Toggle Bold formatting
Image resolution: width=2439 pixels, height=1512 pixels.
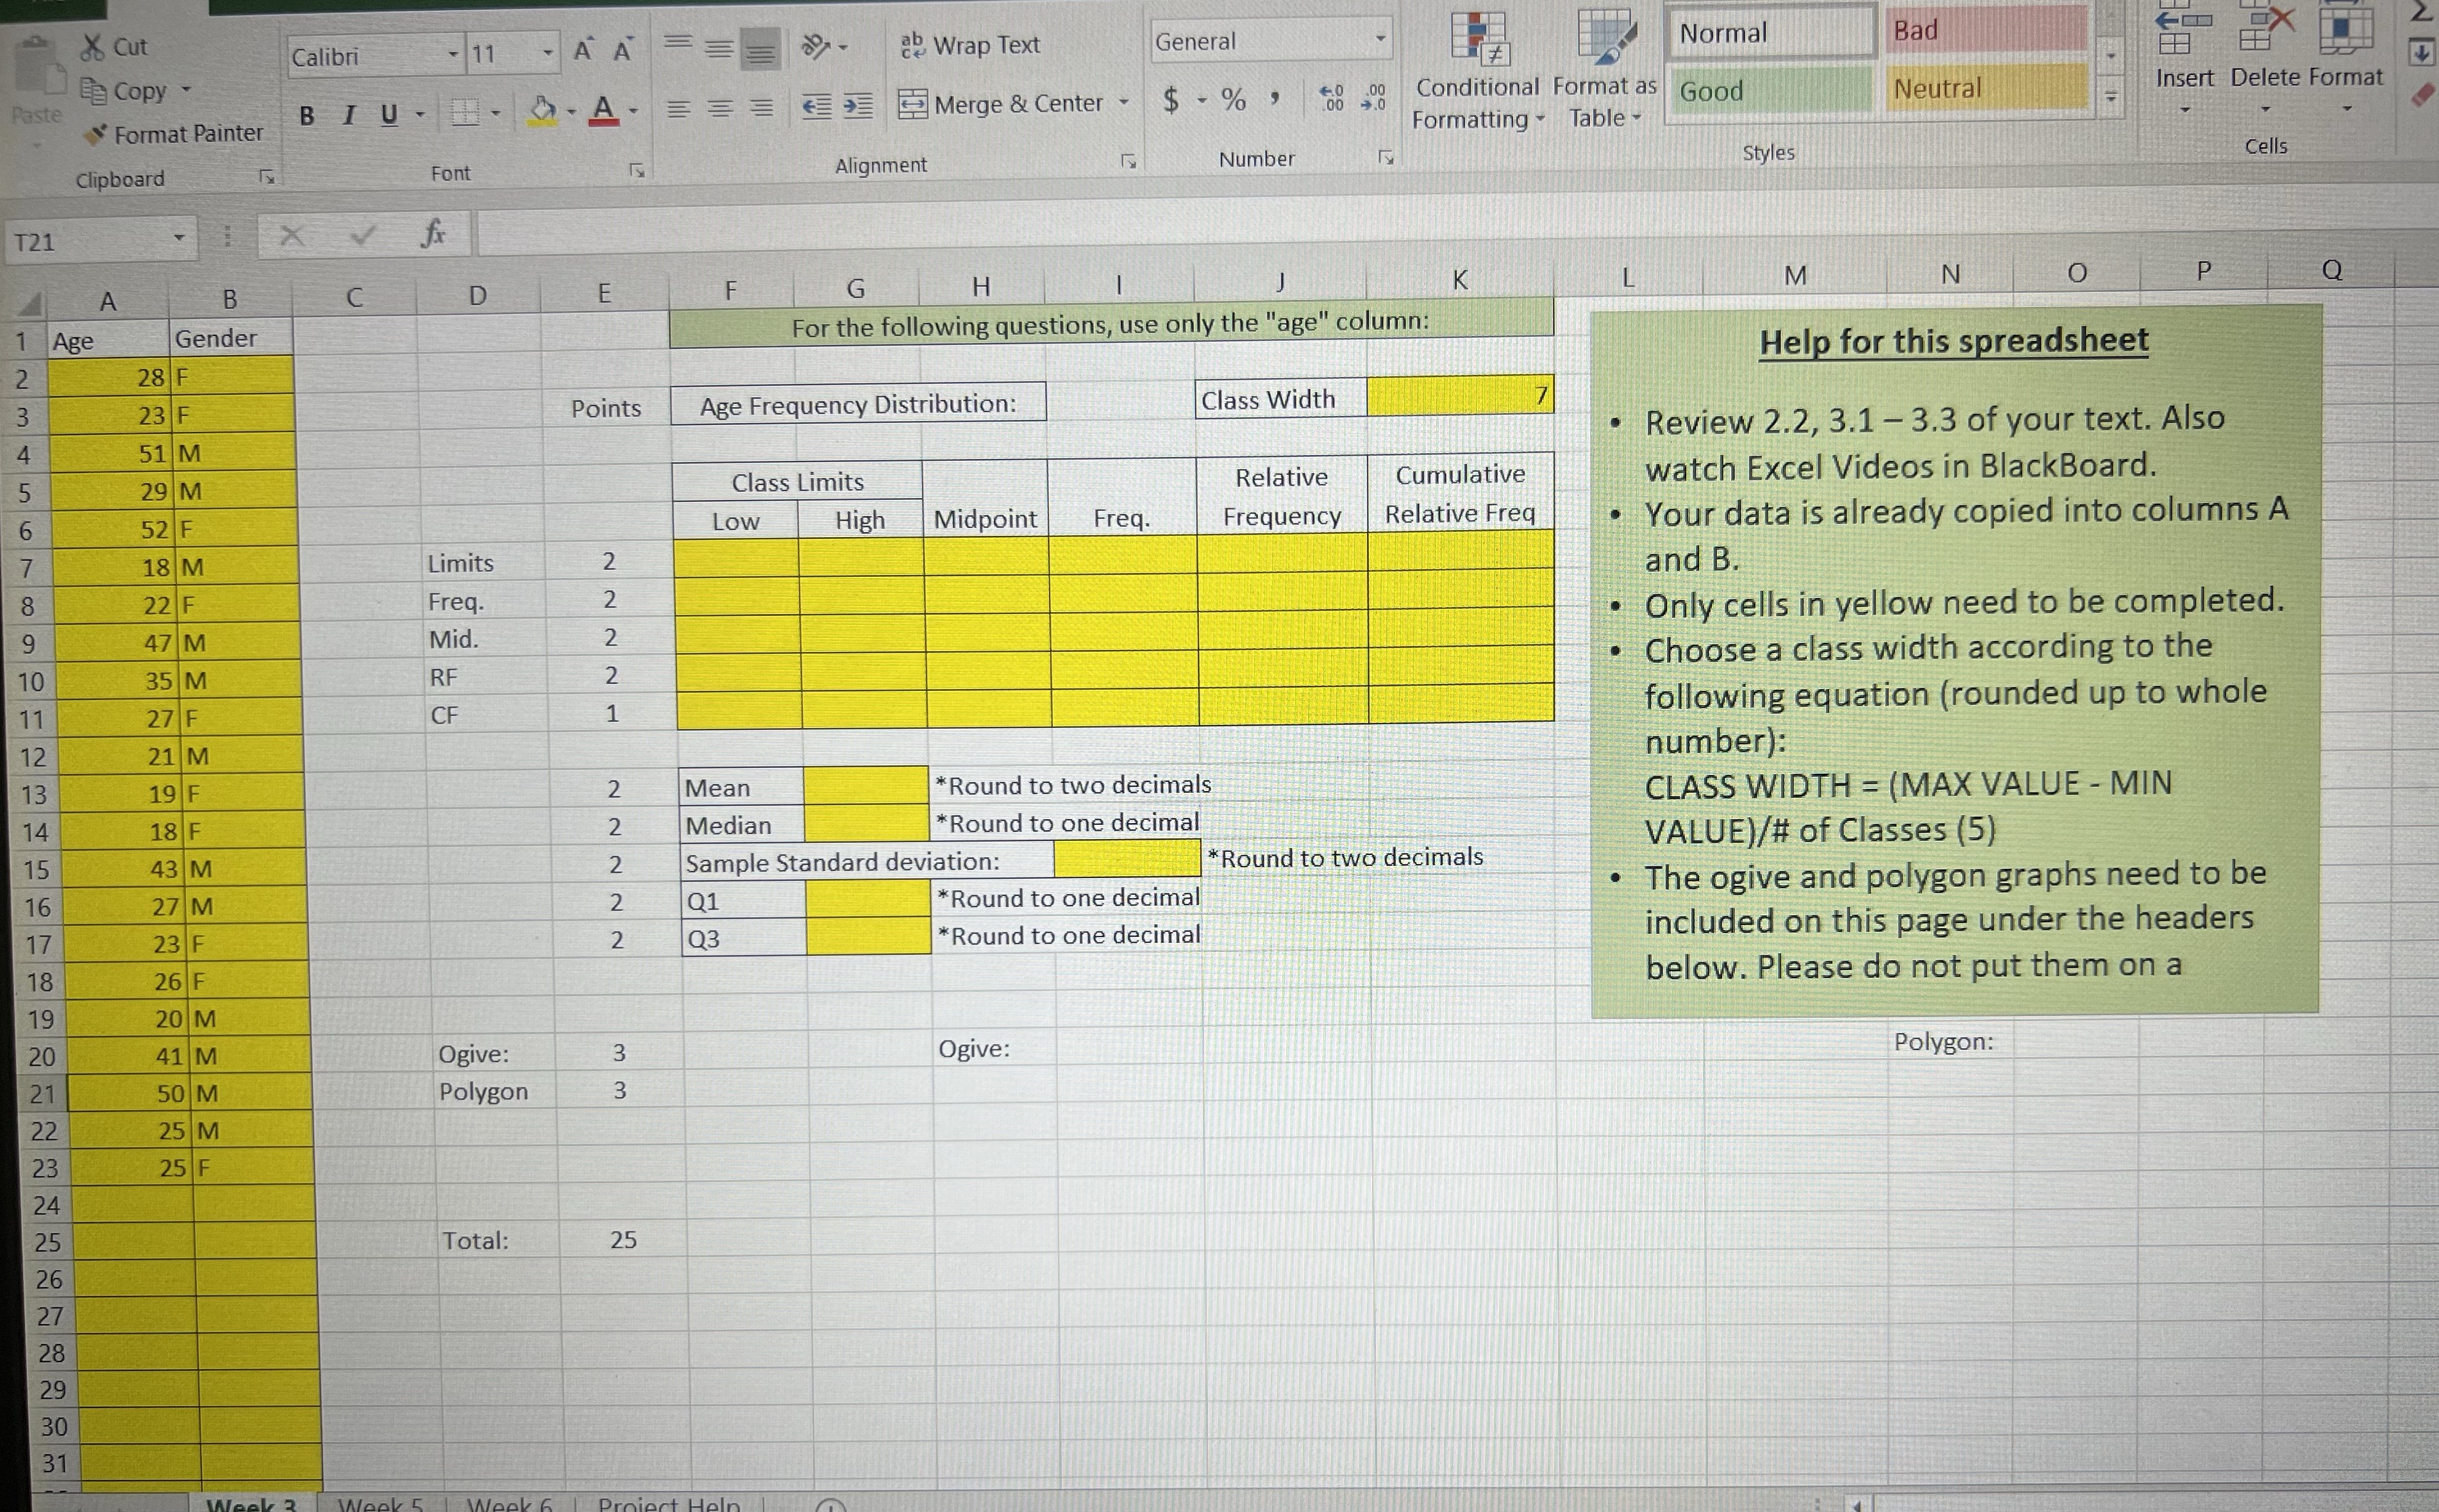pyautogui.click(x=307, y=116)
